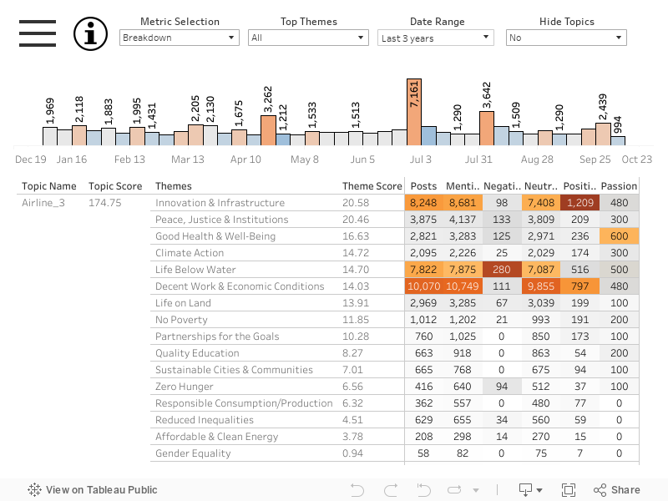Image resolution: width=668 pixels, height=501 pixels.
Task: Select Affordable & Clean Energy theme
Action: pos(216,436)
